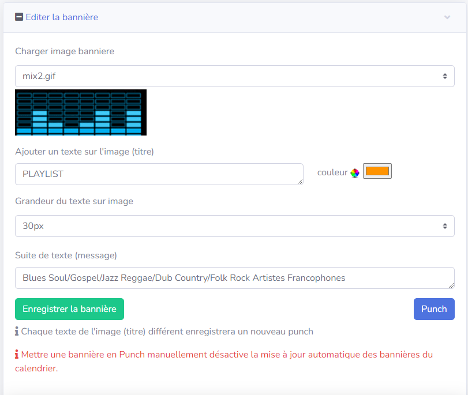This screenshot has width=468, height=395.
Task: Click the resize handle of the message textarea
Action: (451, 285)
